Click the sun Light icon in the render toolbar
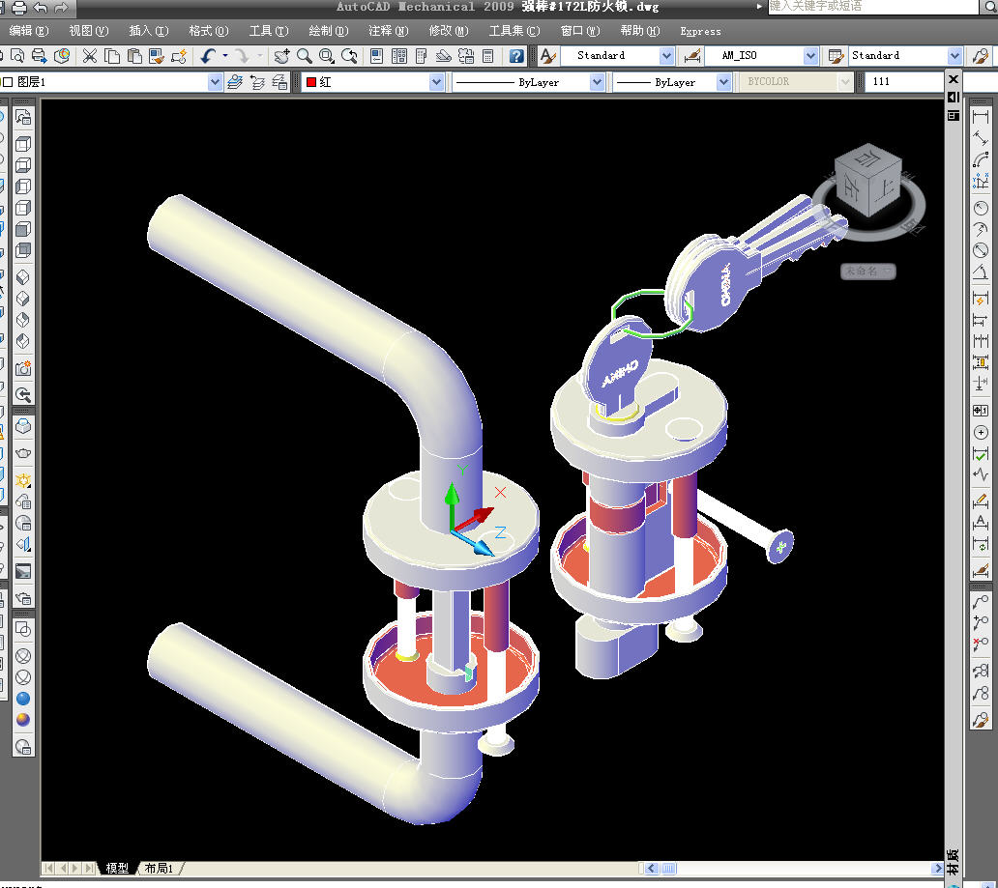 pyautogui.click(x=23, y=480)
